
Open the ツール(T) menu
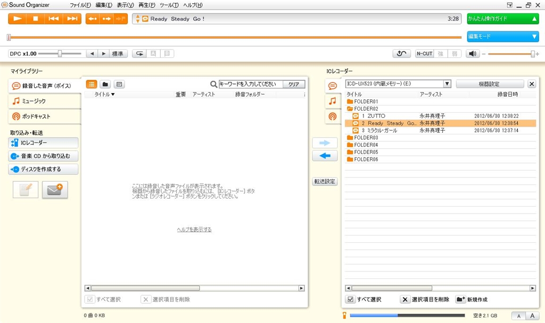(x=169, y=5)
